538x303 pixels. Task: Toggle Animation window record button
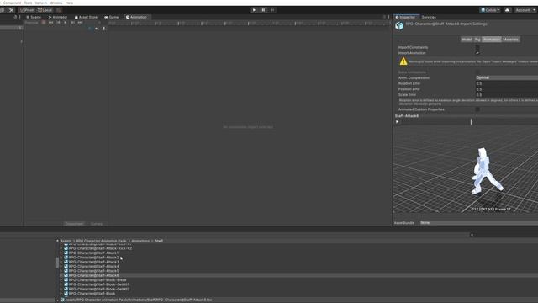tap(44, 23)
